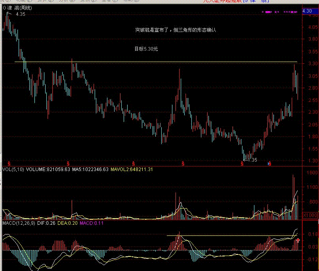This screenshot has height=271, width=319.
Task: Click the 4.35 high price label
Action: tap(21, 14)
